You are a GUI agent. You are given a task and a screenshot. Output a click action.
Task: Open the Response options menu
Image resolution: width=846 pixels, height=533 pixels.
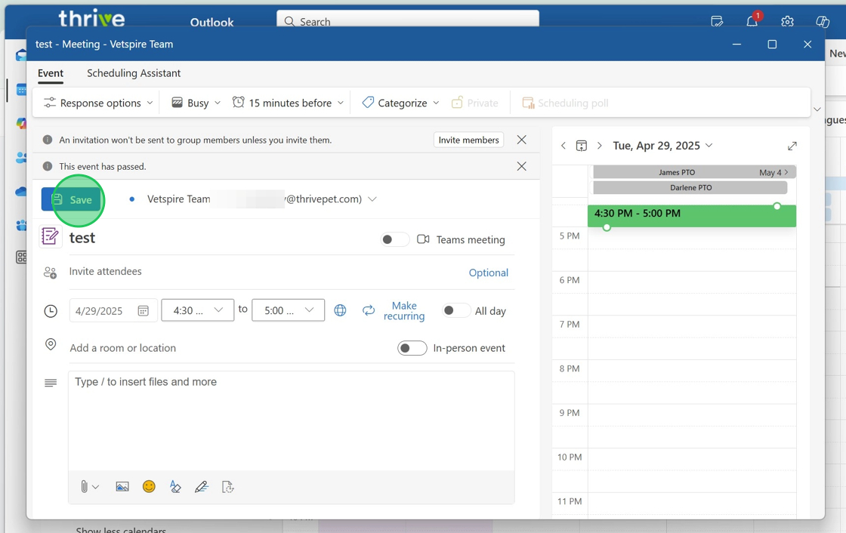coord(98,103)
